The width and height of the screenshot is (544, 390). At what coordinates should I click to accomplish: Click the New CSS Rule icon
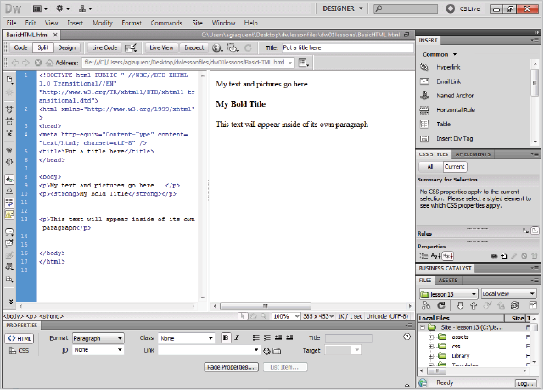(504, 256)
